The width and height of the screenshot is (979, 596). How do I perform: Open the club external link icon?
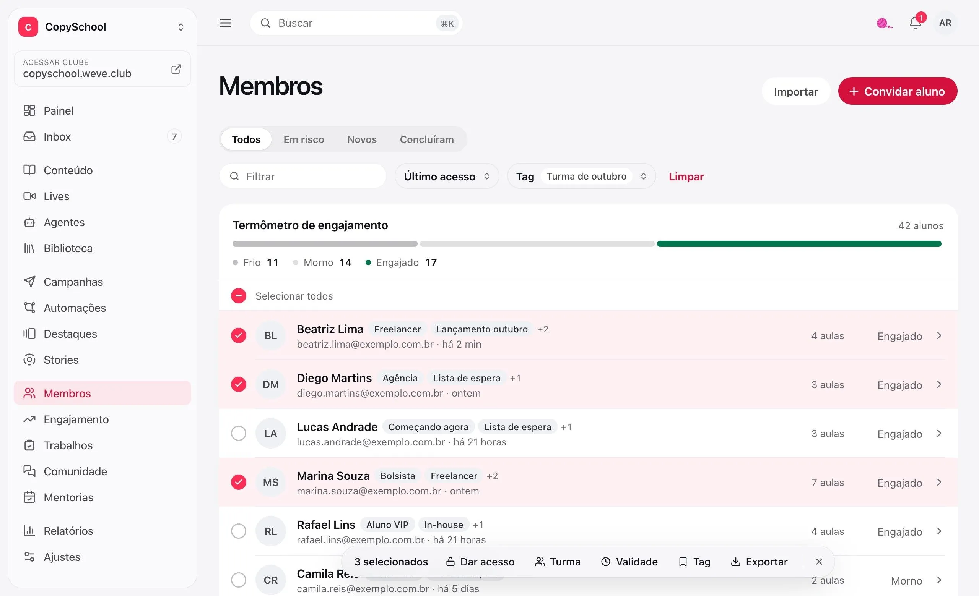pyautogui.click(x=176, y=69)
